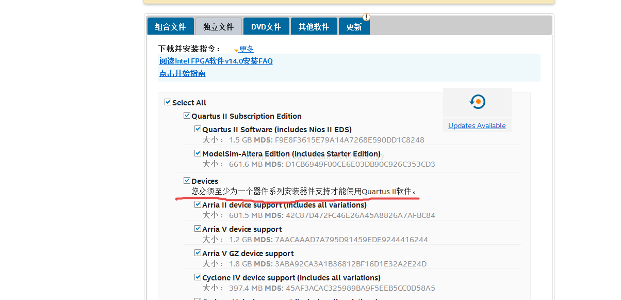The height and width of the screenshot is (300, 621).
Task: Open the 点击开始指南 link
Action: (x=183, y=73)
